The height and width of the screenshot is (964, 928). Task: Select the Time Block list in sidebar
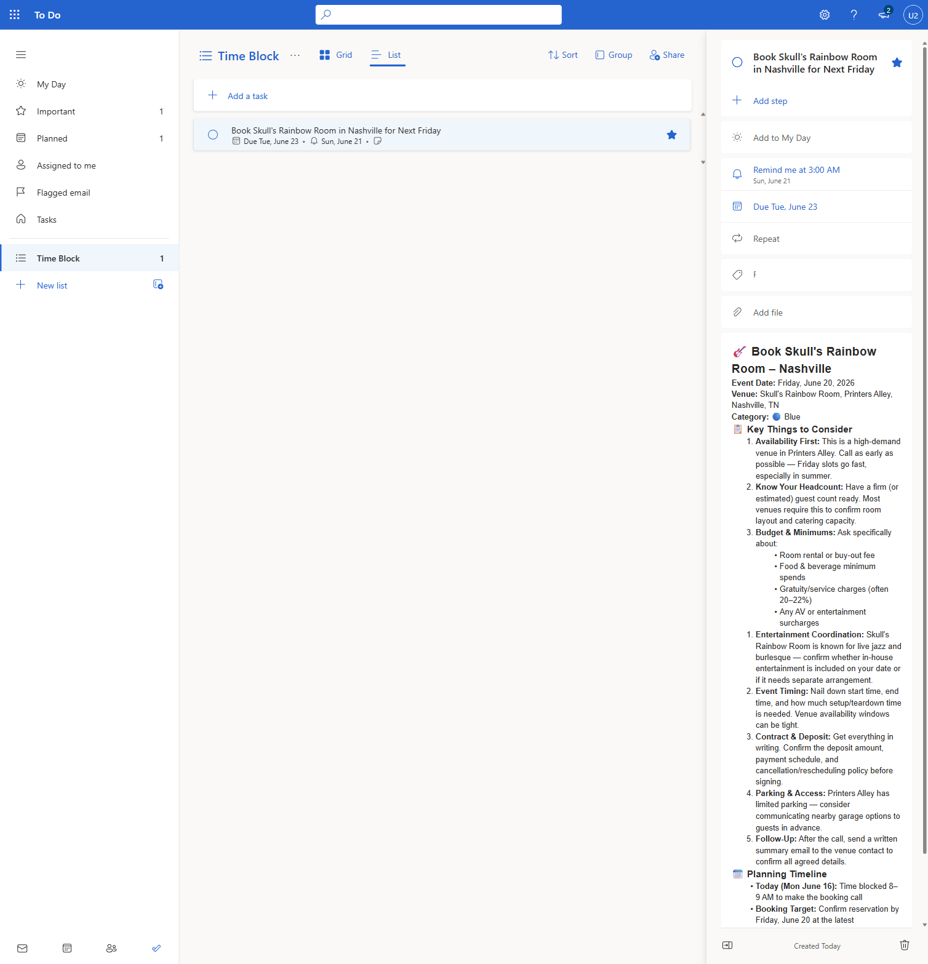click(x=90, y=258)
